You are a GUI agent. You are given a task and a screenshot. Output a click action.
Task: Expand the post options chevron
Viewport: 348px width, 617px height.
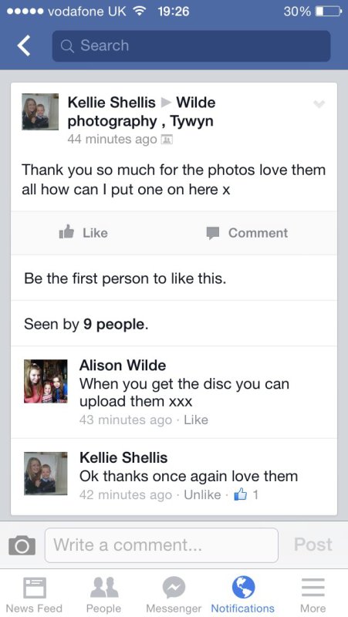[319, 104]
